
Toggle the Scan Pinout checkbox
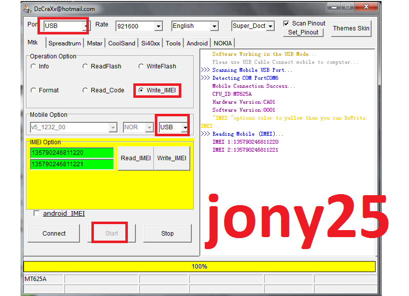pos(286,23)
